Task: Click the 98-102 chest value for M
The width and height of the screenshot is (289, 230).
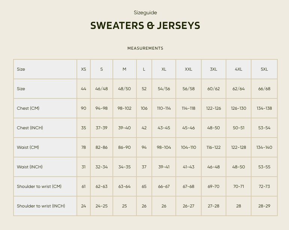Action: click(x=124, y=108)
